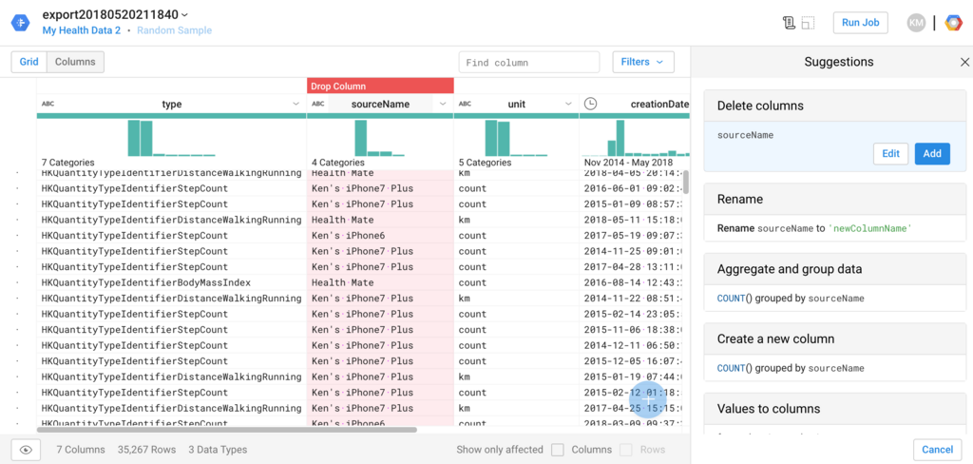Switch to Grid view tab

(x=29, y=62)
